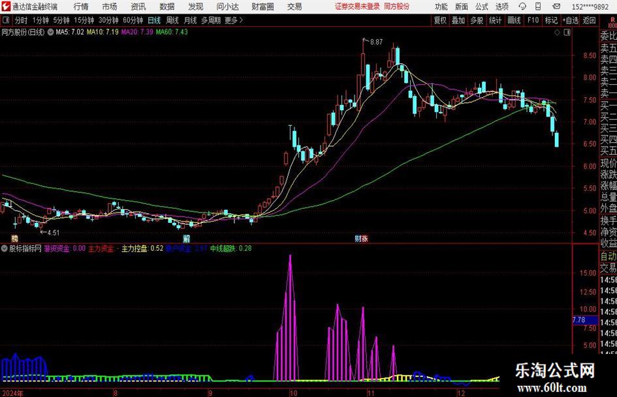
Task: Open the 行情 menu
Action: click(x=81, y=7)
